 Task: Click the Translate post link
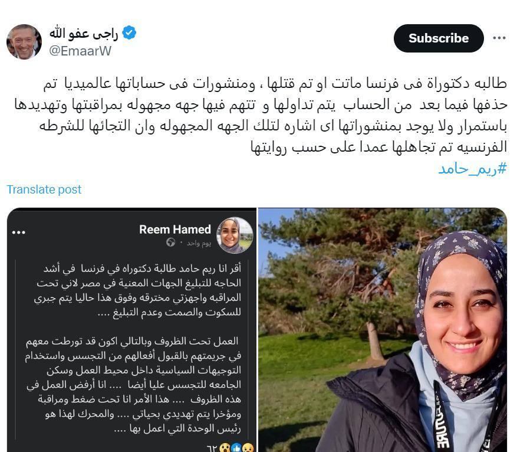pyautogui.click(x=44, y=189)
